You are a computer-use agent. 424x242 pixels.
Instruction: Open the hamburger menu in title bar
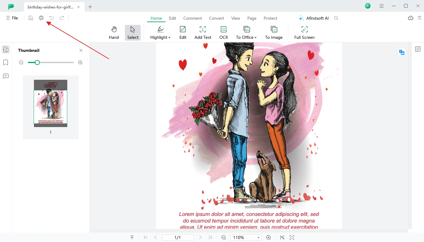click(x=382, y=6)
